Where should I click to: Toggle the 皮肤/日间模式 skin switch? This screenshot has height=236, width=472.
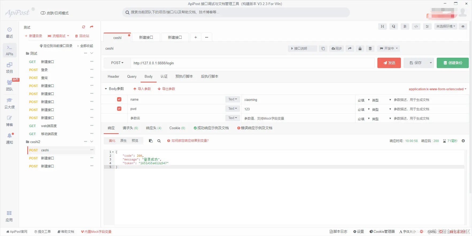pyautogui.click(x=43, y=13)
